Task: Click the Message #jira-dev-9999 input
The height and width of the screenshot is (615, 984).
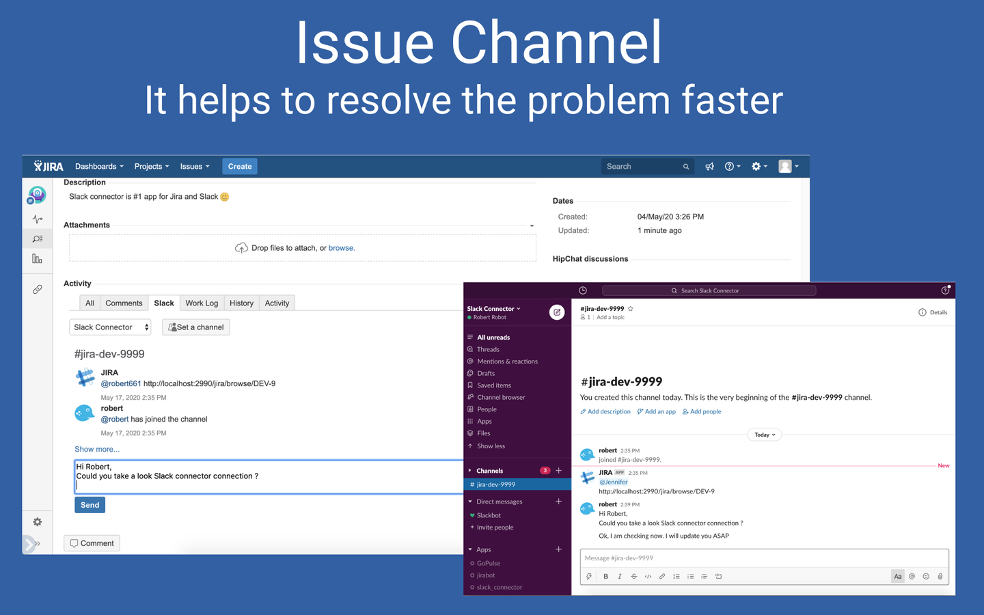Action: click(764, 558)
